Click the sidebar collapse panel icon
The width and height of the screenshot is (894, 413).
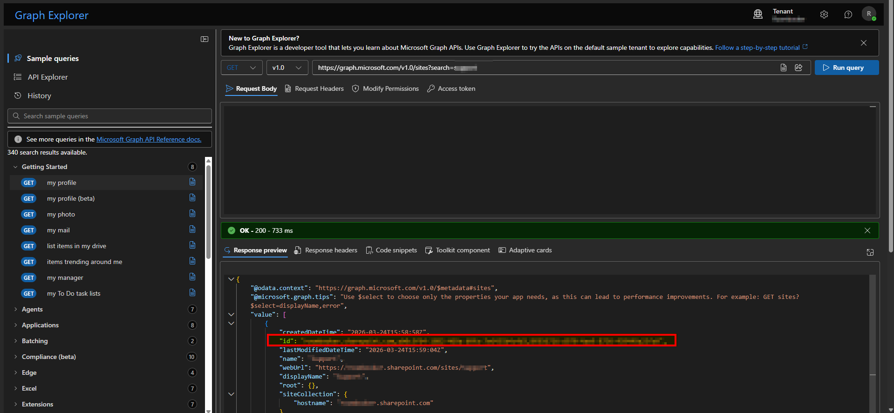point(205,39)
